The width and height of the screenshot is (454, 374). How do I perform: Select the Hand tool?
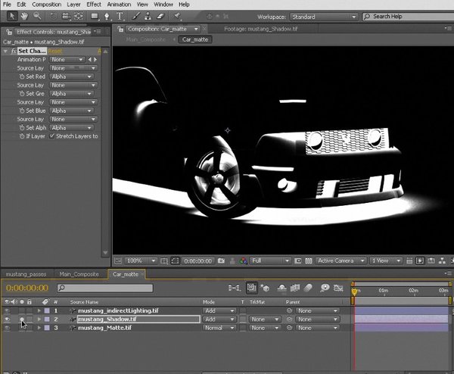pyautogui.click(x=25, y=15)
